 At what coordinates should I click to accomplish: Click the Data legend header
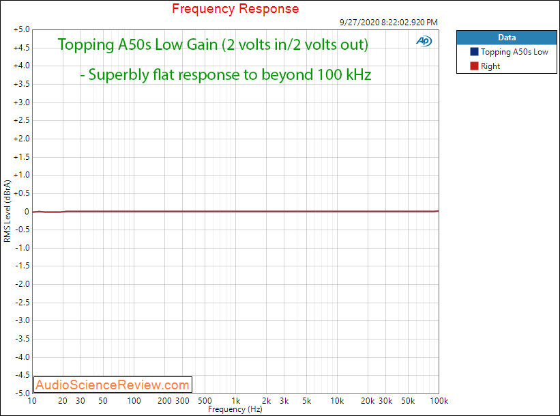coord(506,38)
